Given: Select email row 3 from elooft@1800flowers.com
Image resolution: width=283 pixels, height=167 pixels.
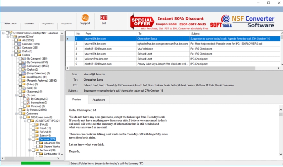Looking at the screenshot, I should (173, 49).
